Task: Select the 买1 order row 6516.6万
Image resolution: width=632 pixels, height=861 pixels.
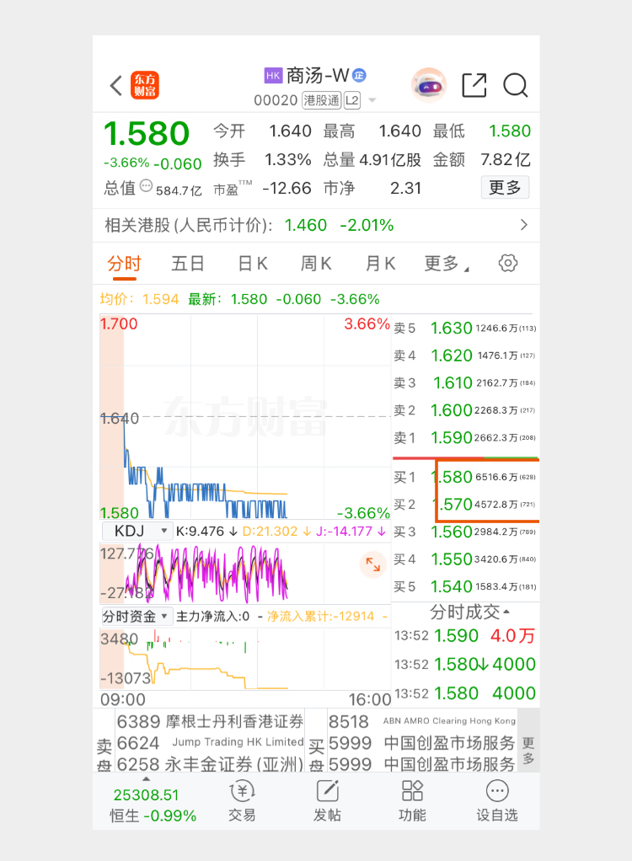Action: pyautogui.click(x=465, y=477)
